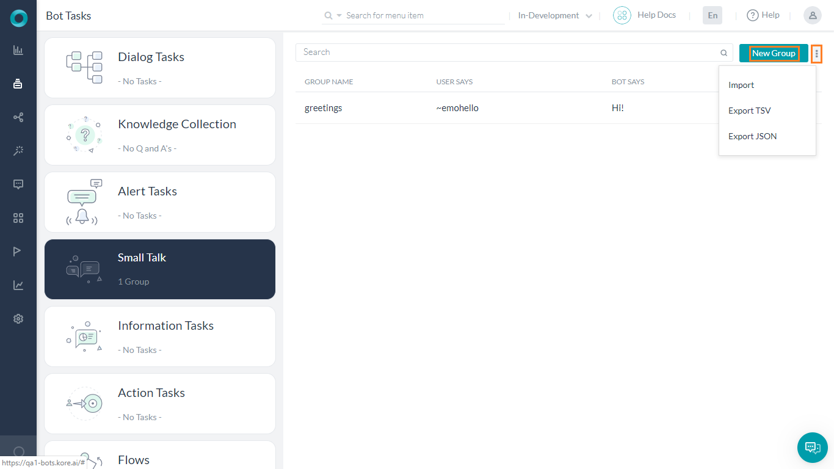Choose Import from the options menu
This screenshot has height=469, width=834.
point(741,85)
